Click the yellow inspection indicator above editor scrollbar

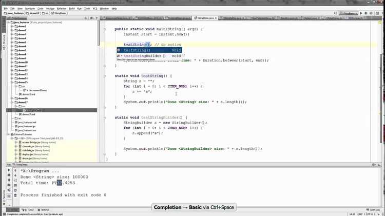coord(380,23)
